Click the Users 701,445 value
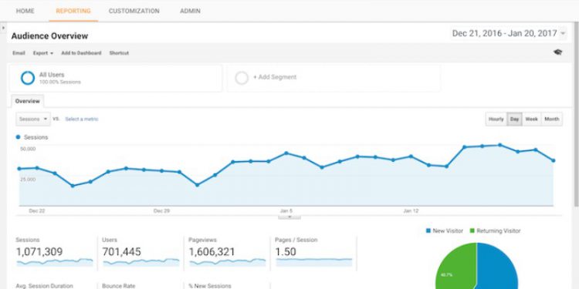Viewport: 579px width, 289px height. point(121,252)
